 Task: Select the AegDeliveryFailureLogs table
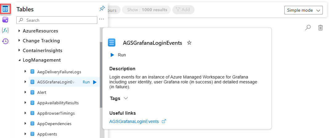(59, 72)
